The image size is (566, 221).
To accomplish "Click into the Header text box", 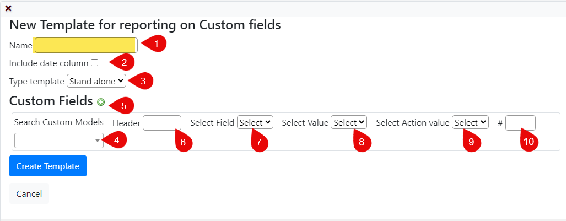I will 161,123.
